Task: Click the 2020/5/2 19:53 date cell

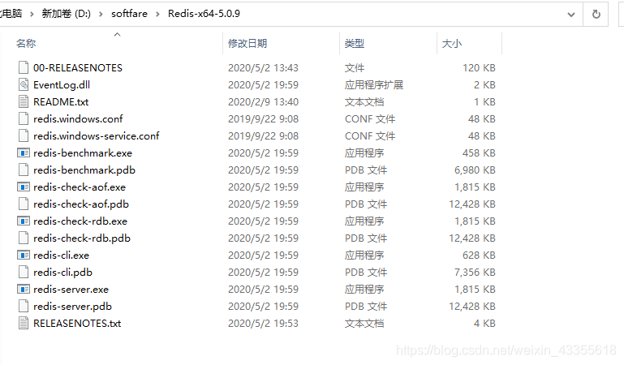Action: pos(263,324)
